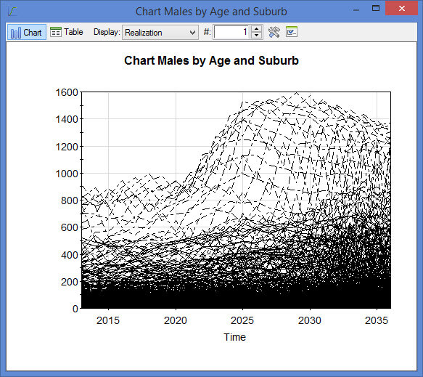This screenshot has width=423, height=377.
Task: Switch to Table view
Action: pyautogui.click(x=67, y=32)
